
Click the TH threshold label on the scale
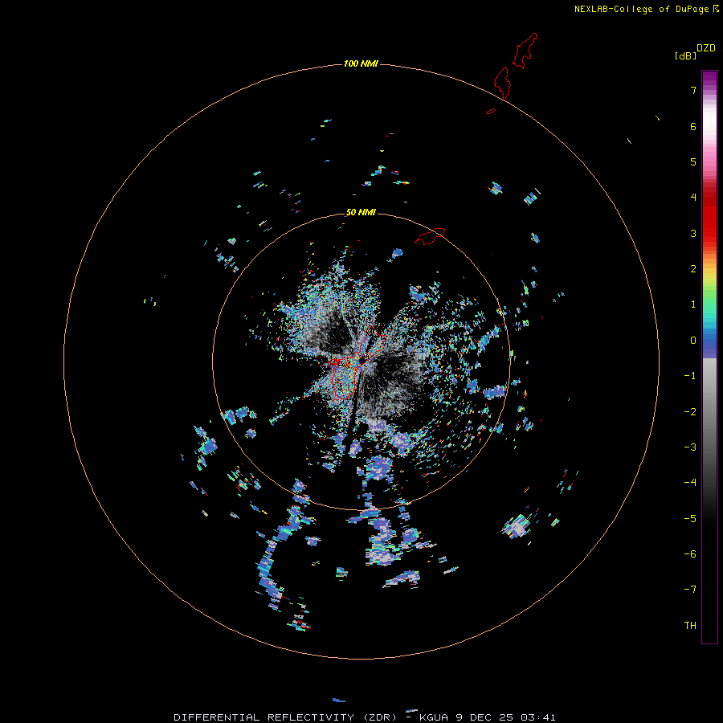(x=690, y=626)
